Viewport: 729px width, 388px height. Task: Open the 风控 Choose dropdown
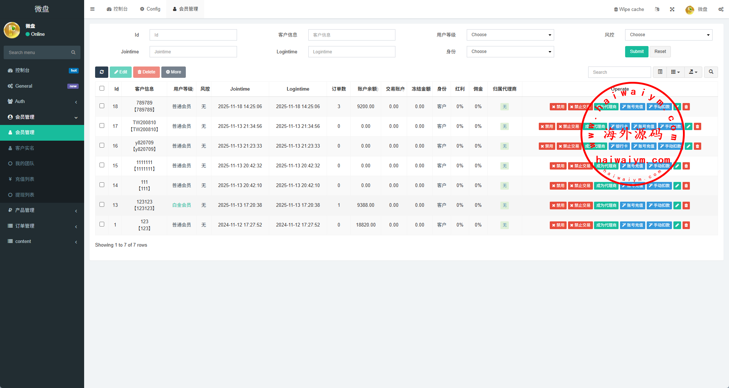pyautogui.click(x=668, y=35)
